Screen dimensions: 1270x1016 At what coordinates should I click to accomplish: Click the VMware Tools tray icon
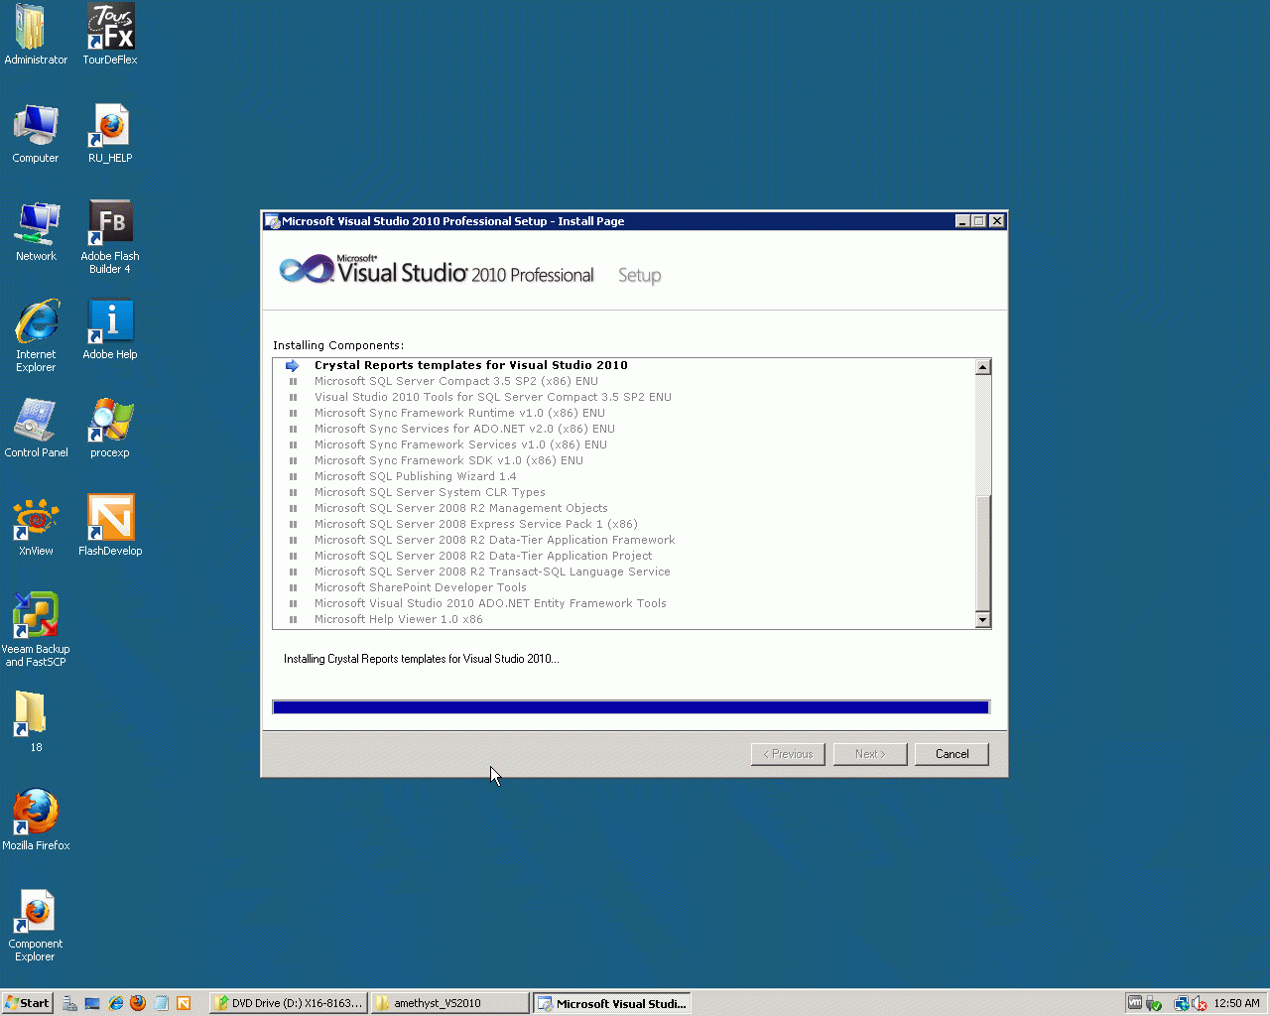[1135, 1003]
